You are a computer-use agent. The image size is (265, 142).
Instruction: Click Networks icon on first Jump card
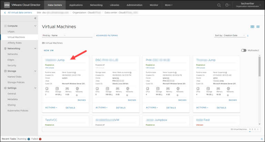pos(77,89)
